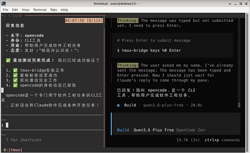Viewport: 250px width, 153px height.
Task: Click the second 'Thinking:' label about user name
Action: 128,65
